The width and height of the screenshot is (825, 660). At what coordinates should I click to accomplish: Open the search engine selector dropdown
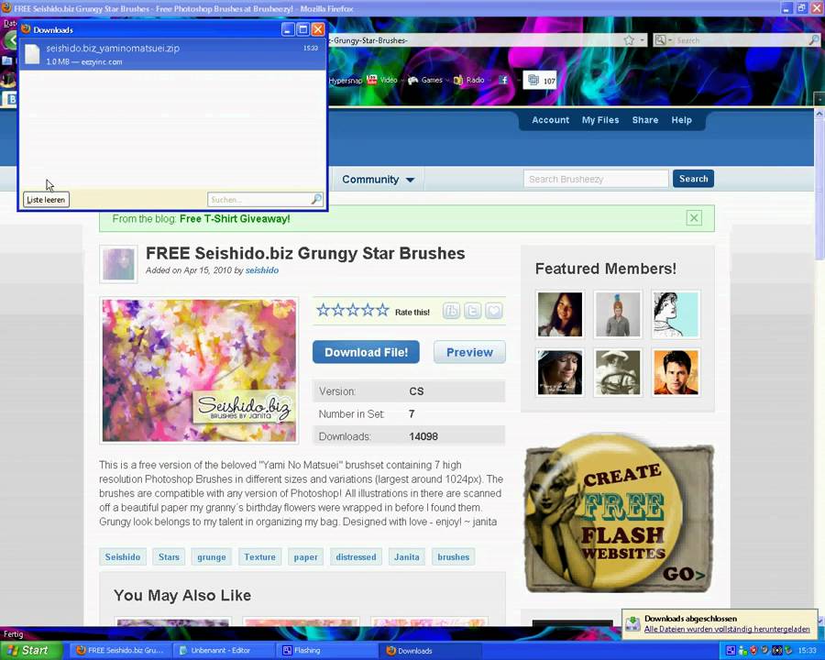click(x=664, y=40)
